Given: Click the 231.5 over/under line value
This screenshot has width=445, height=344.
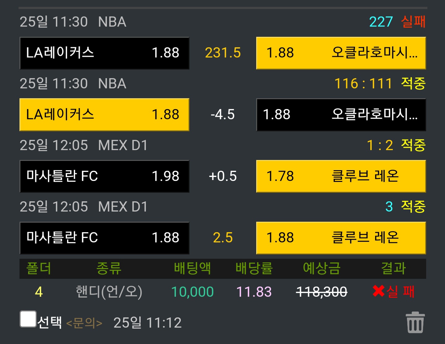Looking at the screenshot, I should 223,53.
